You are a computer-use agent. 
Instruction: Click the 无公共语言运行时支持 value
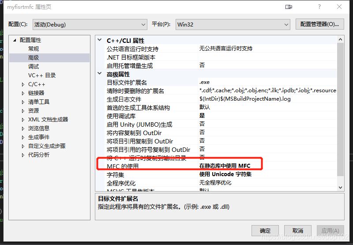(226, 49)
